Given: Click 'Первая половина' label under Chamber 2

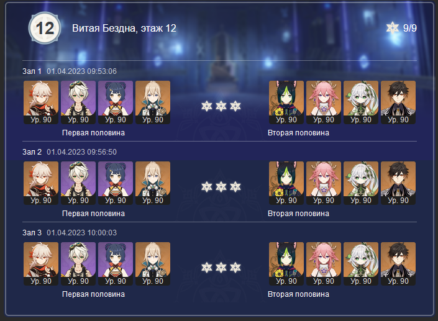Looking at the screenshot, I should (93, 214).
